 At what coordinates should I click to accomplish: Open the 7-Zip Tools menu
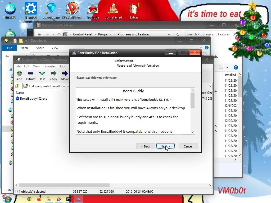pos(63,66)
